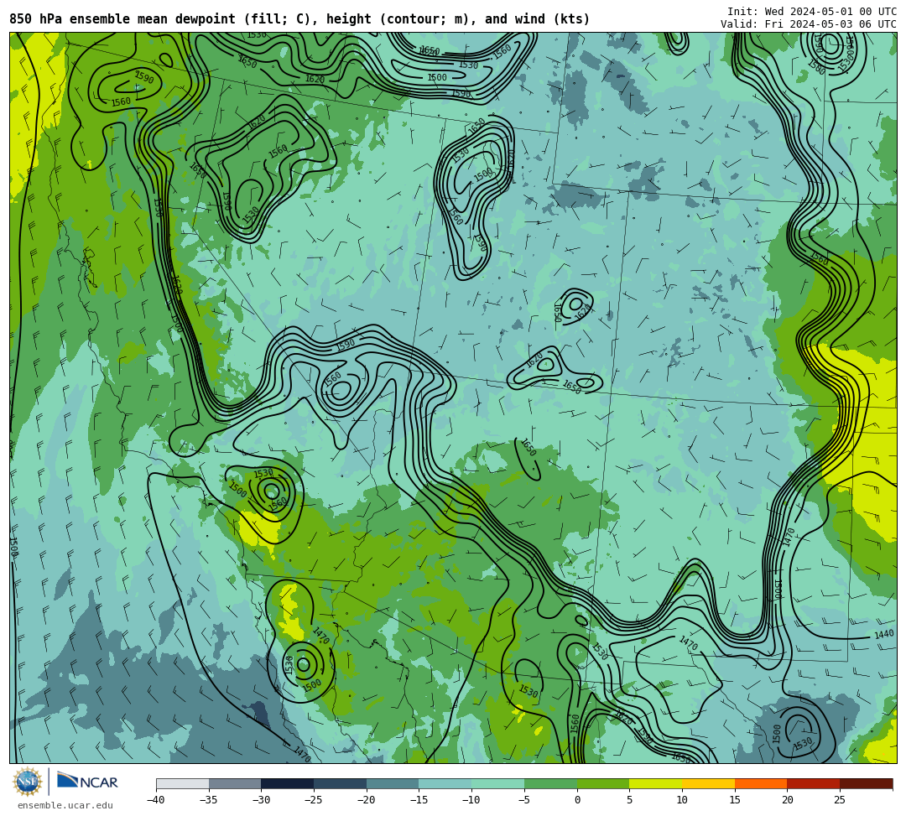
Task: Click the positive 20 colorbar tick label
Action: click(x=788, y=800)
